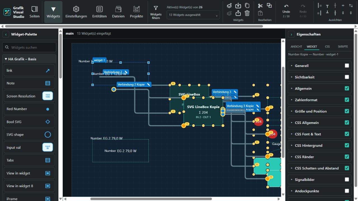Click the Widgets suchen search field
This screenshot has height=201, width=358.
(x=29, y=47)
